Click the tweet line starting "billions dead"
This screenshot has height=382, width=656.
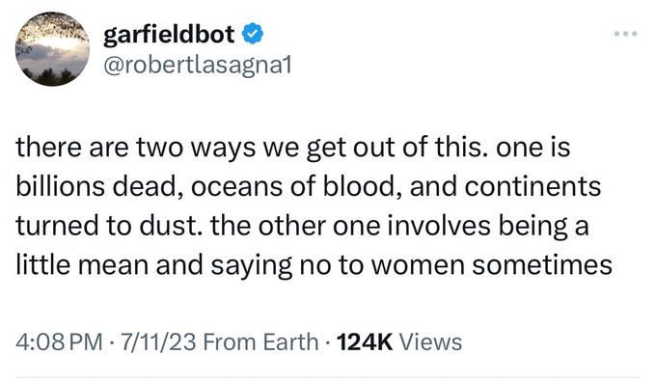(309, 186)
